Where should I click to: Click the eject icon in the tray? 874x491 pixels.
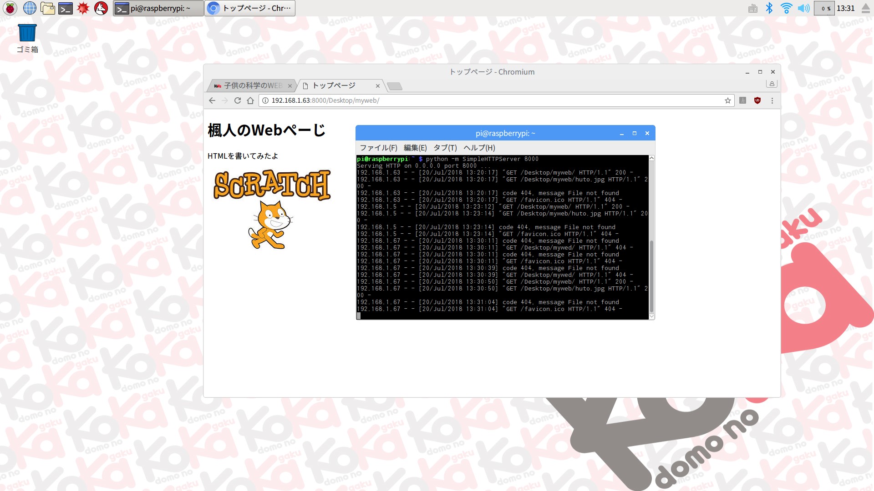point(866,8)
